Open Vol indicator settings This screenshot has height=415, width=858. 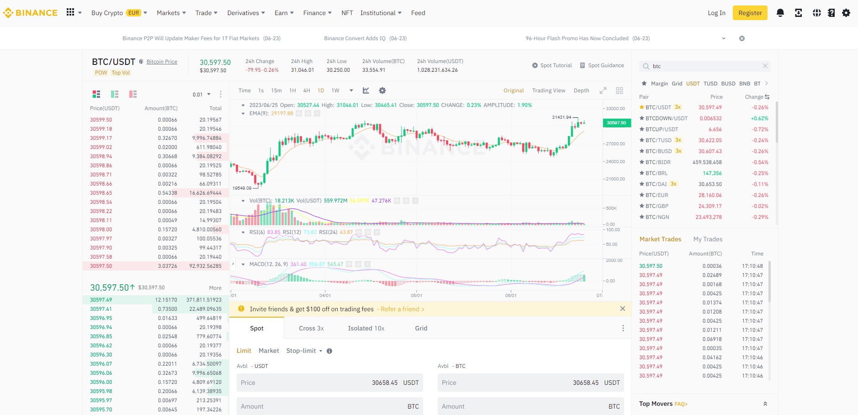pos(406,201)
